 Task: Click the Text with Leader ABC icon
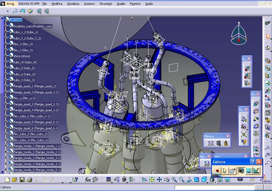tap(268, 154)
